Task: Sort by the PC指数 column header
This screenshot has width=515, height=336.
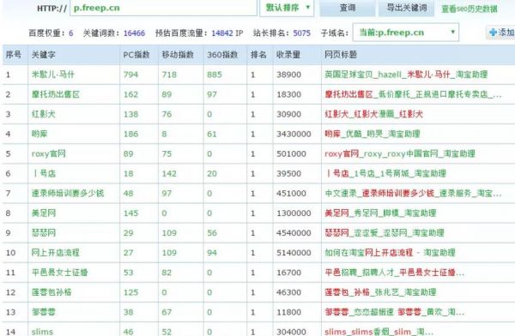Action: click(136, 55)
